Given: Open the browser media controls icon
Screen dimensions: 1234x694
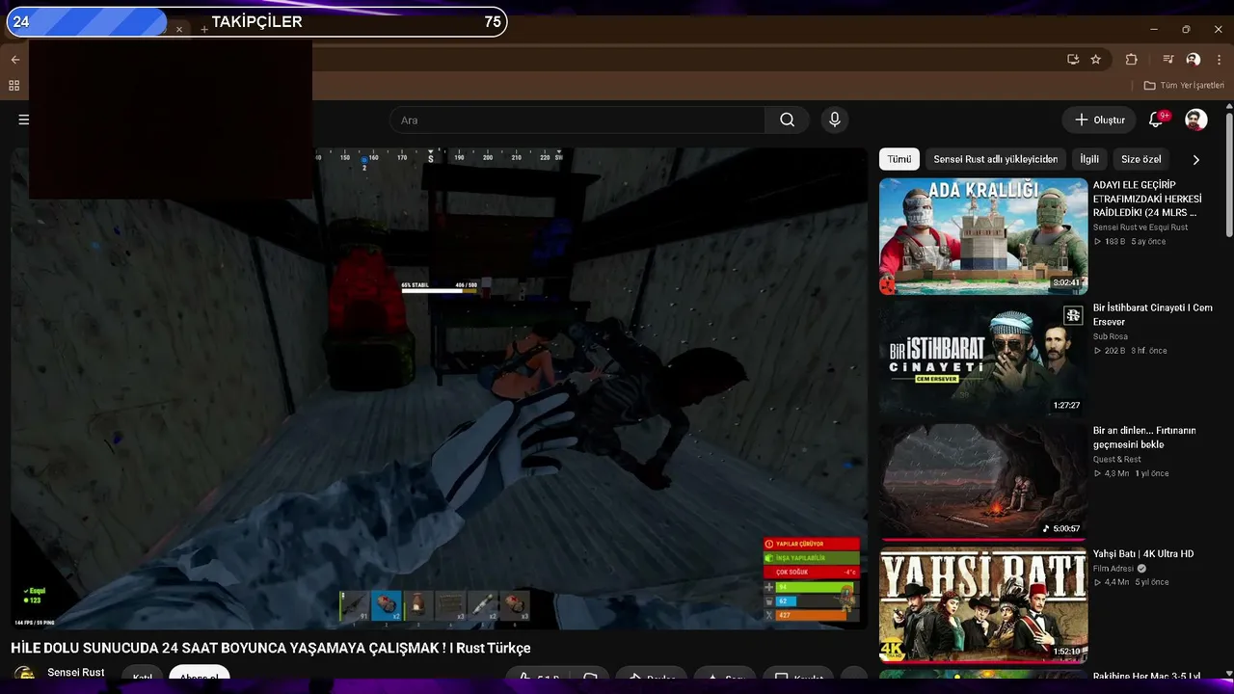Looking at the screenshot, I should click(1168, 59).
